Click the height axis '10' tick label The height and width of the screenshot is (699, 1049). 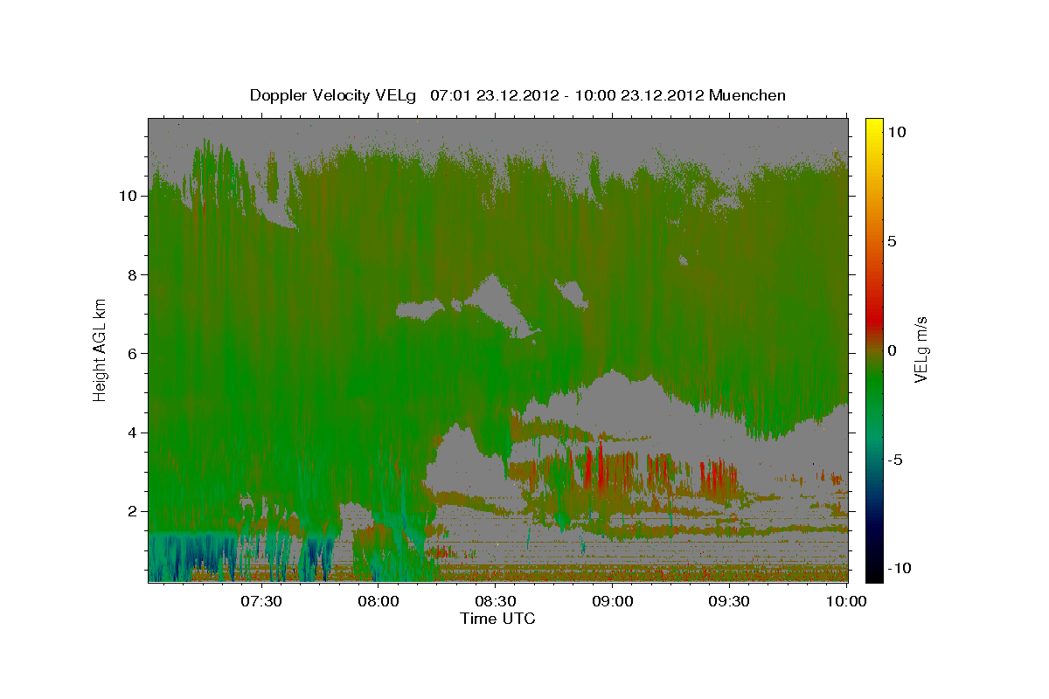(129, 196)
